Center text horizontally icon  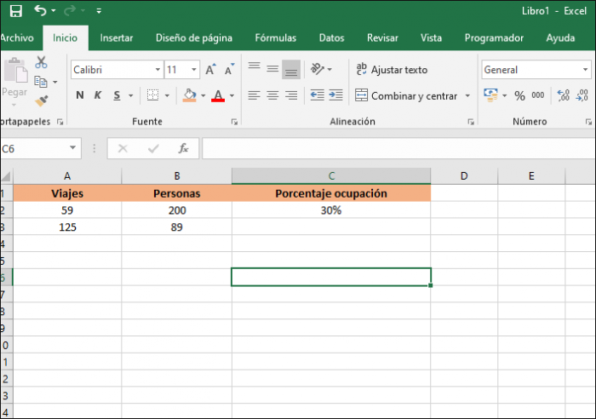click(272, 95)
